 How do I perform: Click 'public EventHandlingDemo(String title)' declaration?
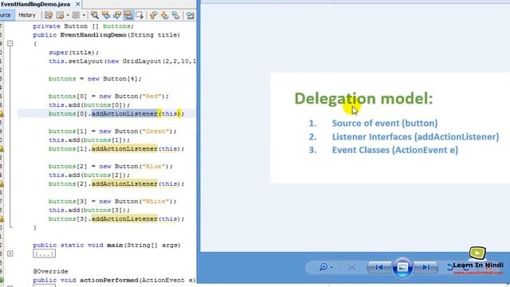[106, 35]
